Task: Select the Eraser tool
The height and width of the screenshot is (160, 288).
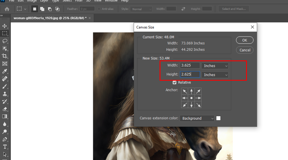Action: point(5,109)
